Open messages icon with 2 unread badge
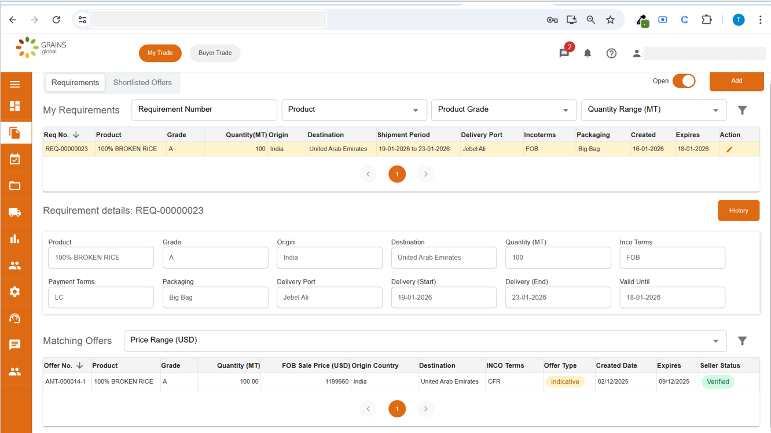 pos(564,53)
